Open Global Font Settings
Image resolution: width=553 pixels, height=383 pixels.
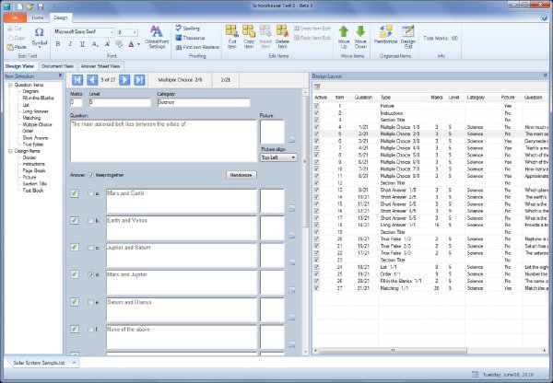[157, 36]
